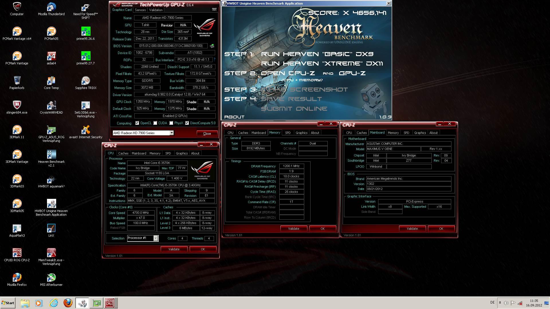Image resolution: width=550 pixels, height=309 pixels.
Task: Click RUN HEAVEN "BASIC" DX9 link
Action: [317, 54]
